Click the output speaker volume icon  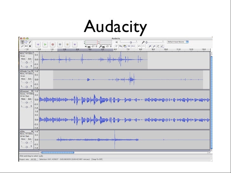tap(117, 42)
